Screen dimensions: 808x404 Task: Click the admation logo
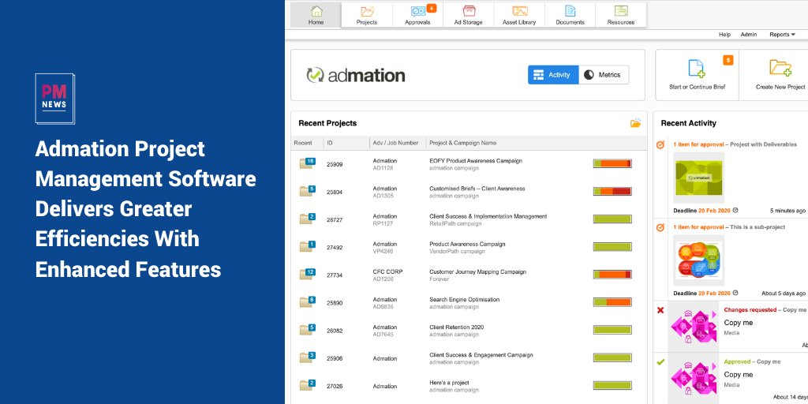pos(356,75)
